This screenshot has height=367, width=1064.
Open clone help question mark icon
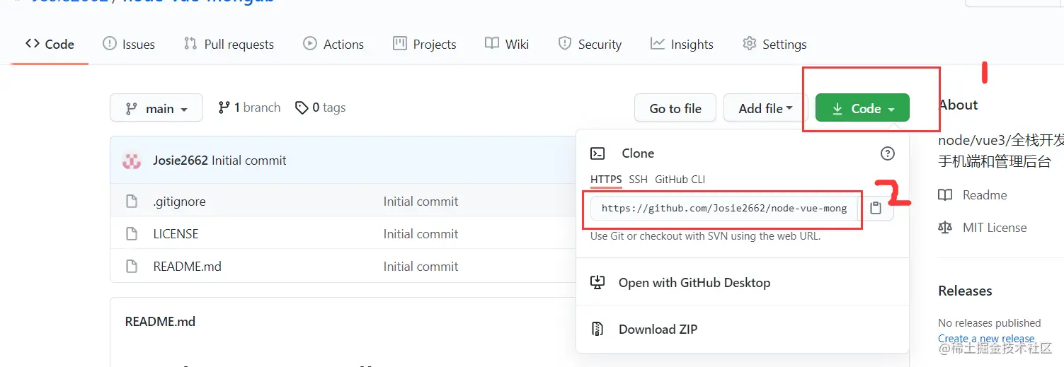(887, 153)
